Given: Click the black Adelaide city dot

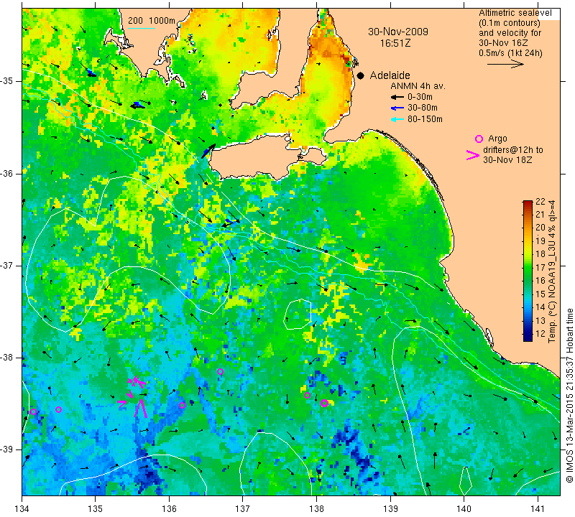Looking at the screenshot, I should coord(361,75).
